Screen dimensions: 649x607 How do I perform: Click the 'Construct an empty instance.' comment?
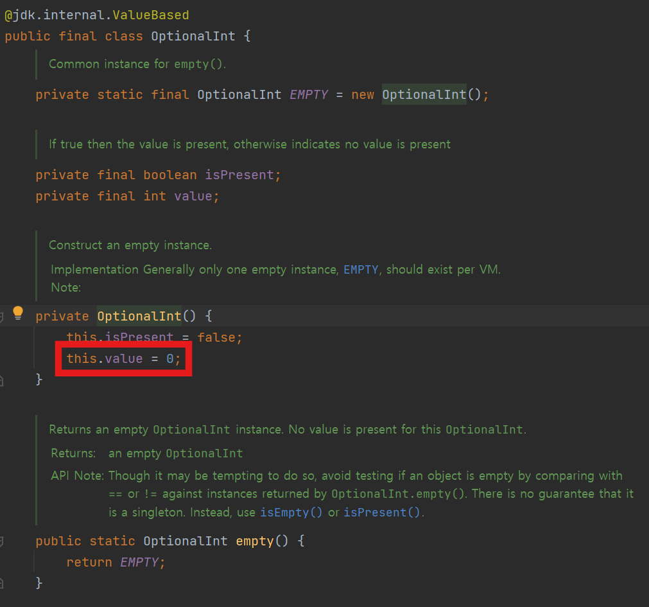click(130, 245)
